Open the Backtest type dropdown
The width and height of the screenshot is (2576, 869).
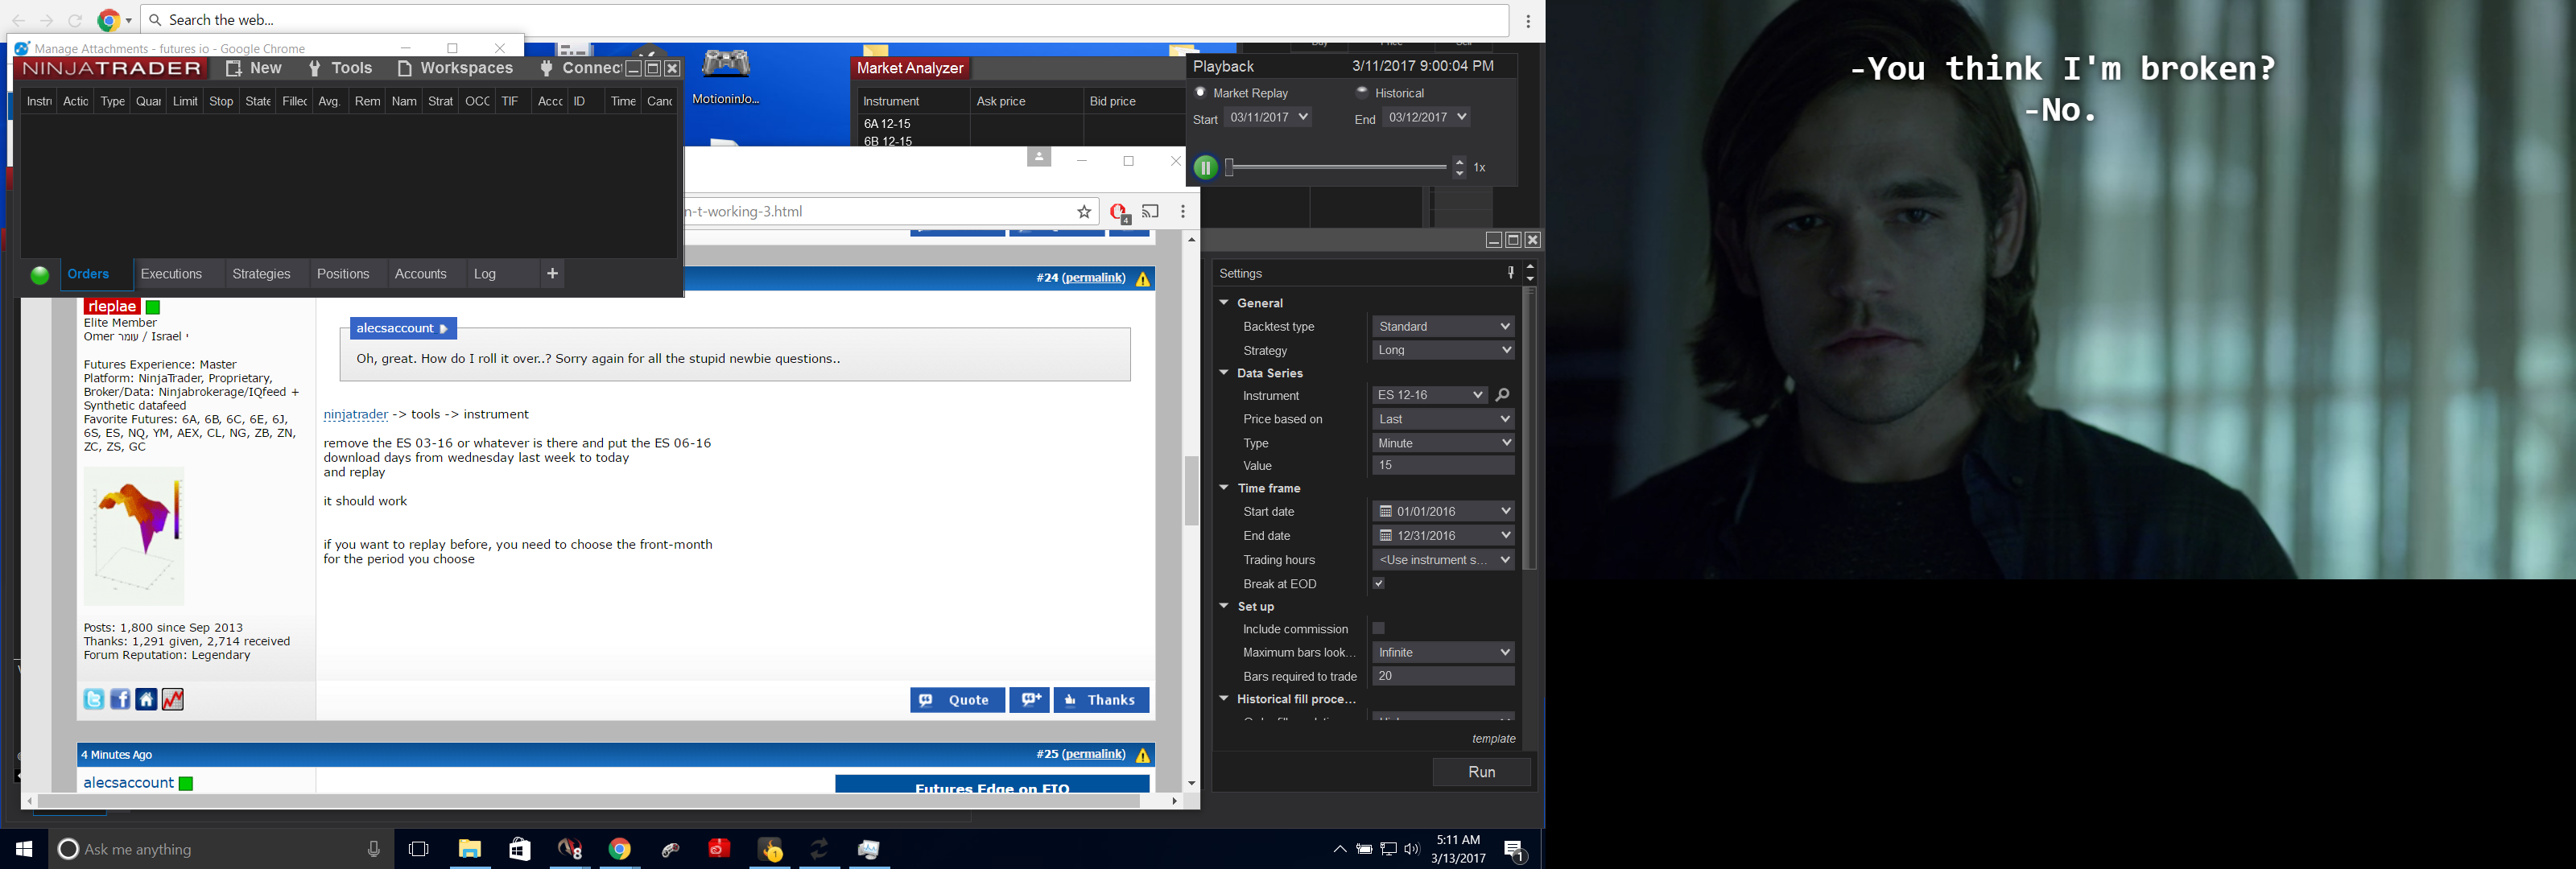1443,327
